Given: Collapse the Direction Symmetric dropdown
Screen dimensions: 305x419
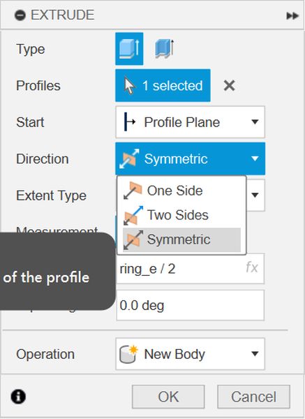Looking at the screenshot, I should (190, 159).
